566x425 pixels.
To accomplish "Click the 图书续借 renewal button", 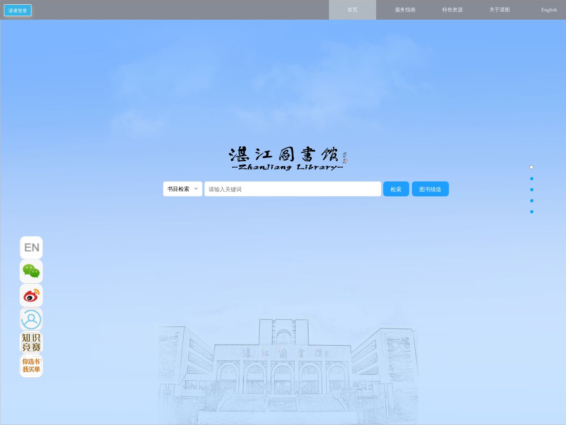I will pos(430,189).
